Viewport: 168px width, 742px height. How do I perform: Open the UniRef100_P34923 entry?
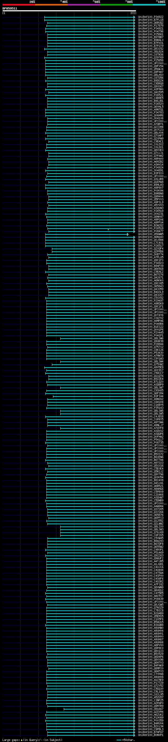[151, 263]
